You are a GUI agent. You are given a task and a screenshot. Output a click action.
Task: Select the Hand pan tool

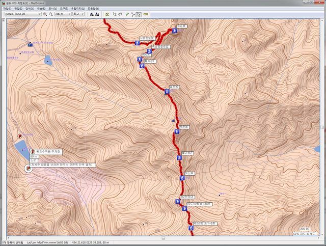(x=120, y=14)
